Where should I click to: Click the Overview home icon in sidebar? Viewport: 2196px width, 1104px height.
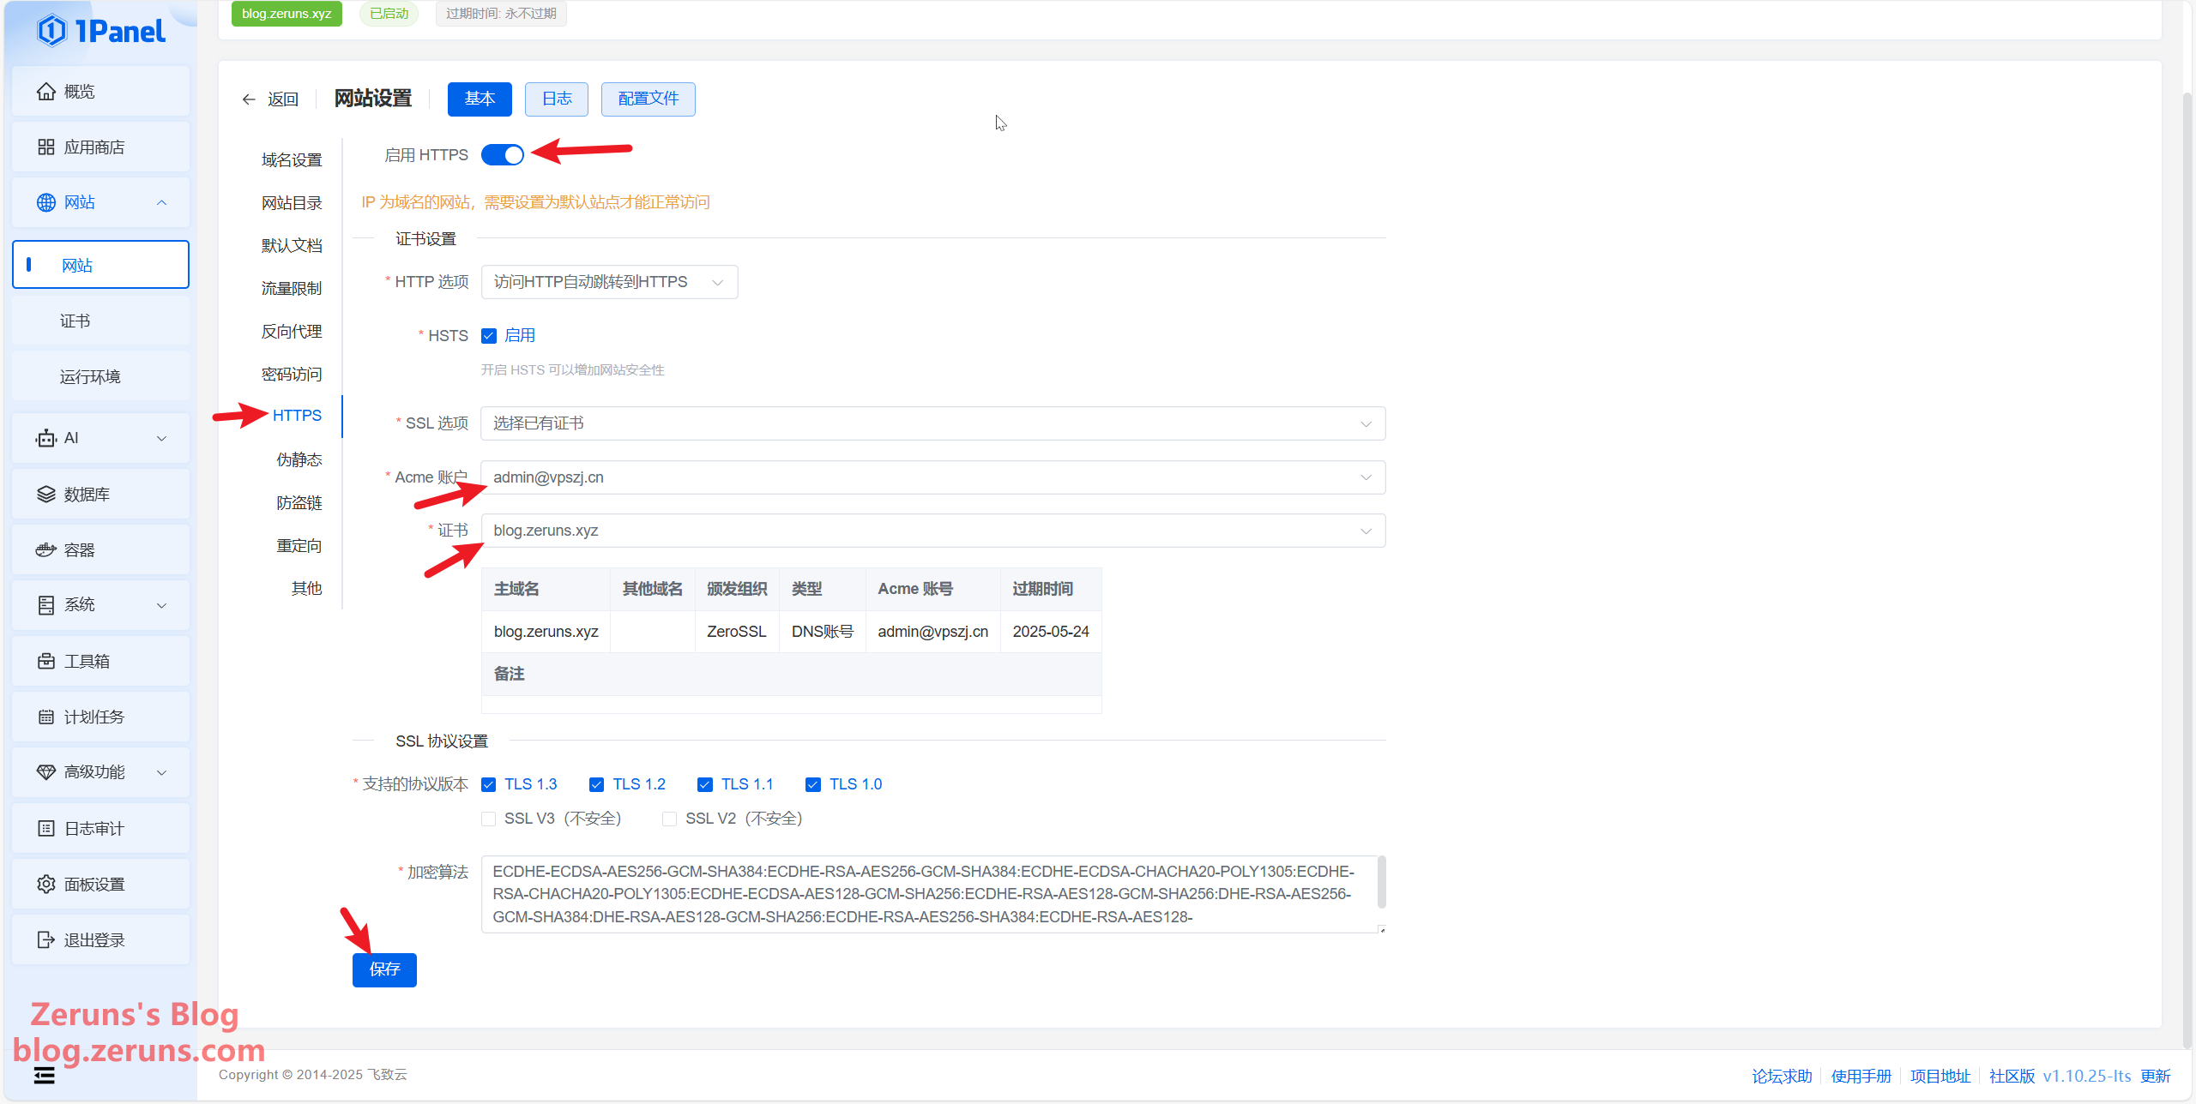[46, 92]
